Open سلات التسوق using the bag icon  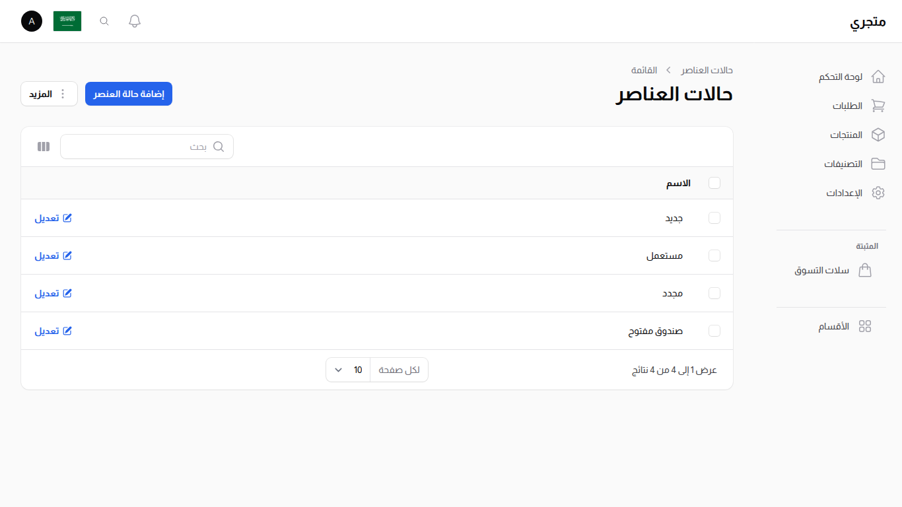pyautogui.click(x=865, y=270)
